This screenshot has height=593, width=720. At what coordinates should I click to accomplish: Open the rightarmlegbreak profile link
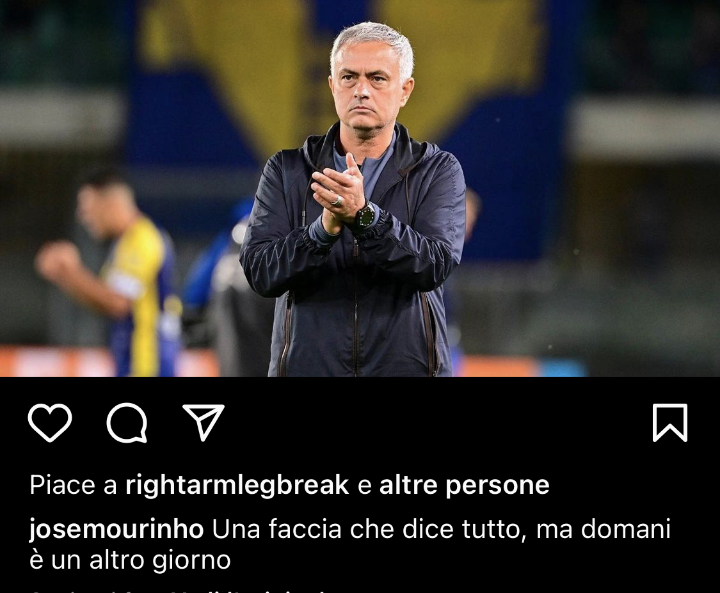point(237,485)
